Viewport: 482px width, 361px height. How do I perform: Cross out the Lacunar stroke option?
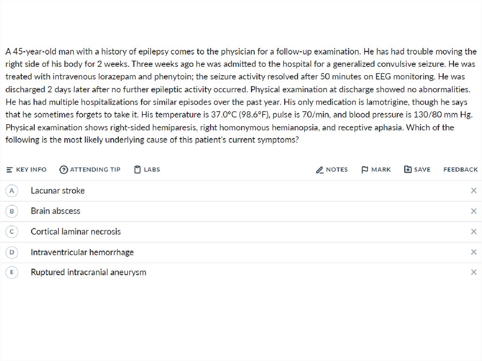point(474,191)
